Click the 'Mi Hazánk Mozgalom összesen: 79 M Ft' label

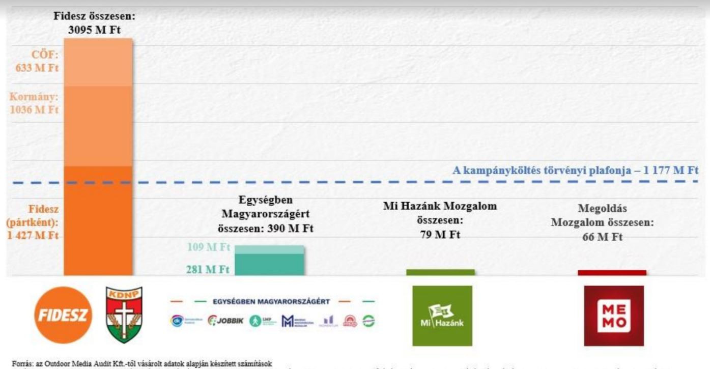pos(440,221)
